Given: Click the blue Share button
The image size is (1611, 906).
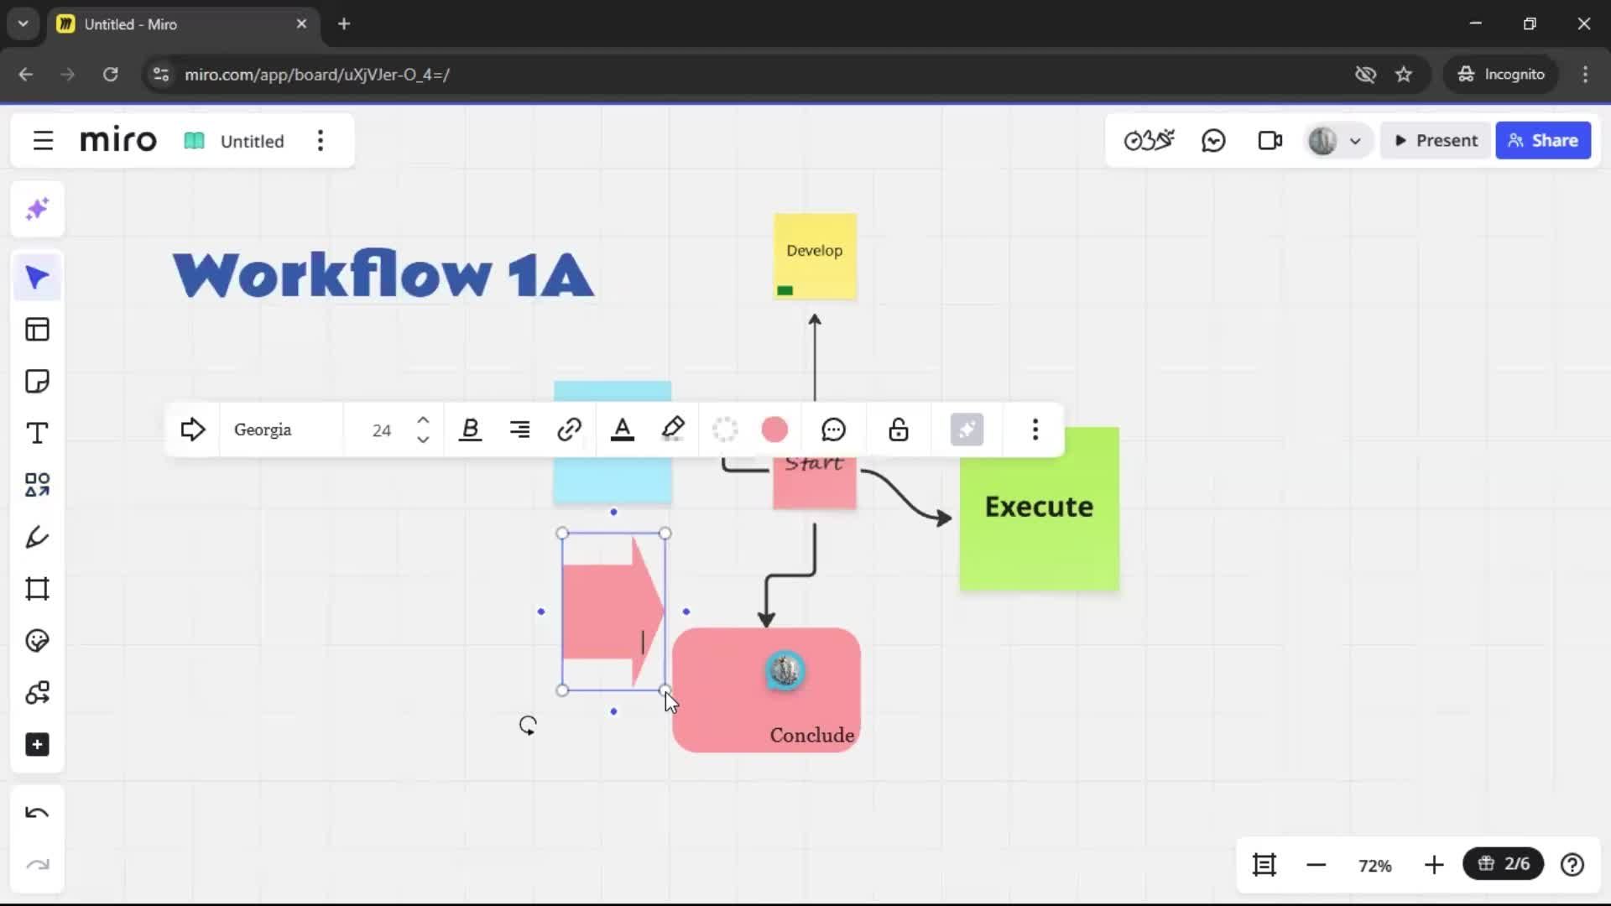Looking at the screenshot, I should click(x=1543, y=140).
